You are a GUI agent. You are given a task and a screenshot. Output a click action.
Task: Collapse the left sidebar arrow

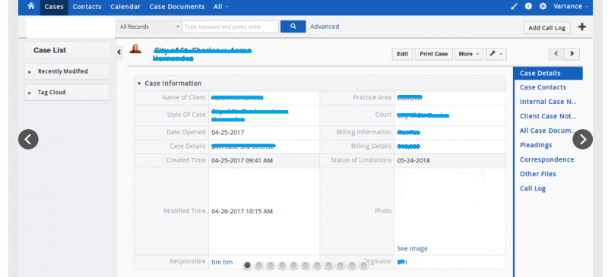click(119, 52)
